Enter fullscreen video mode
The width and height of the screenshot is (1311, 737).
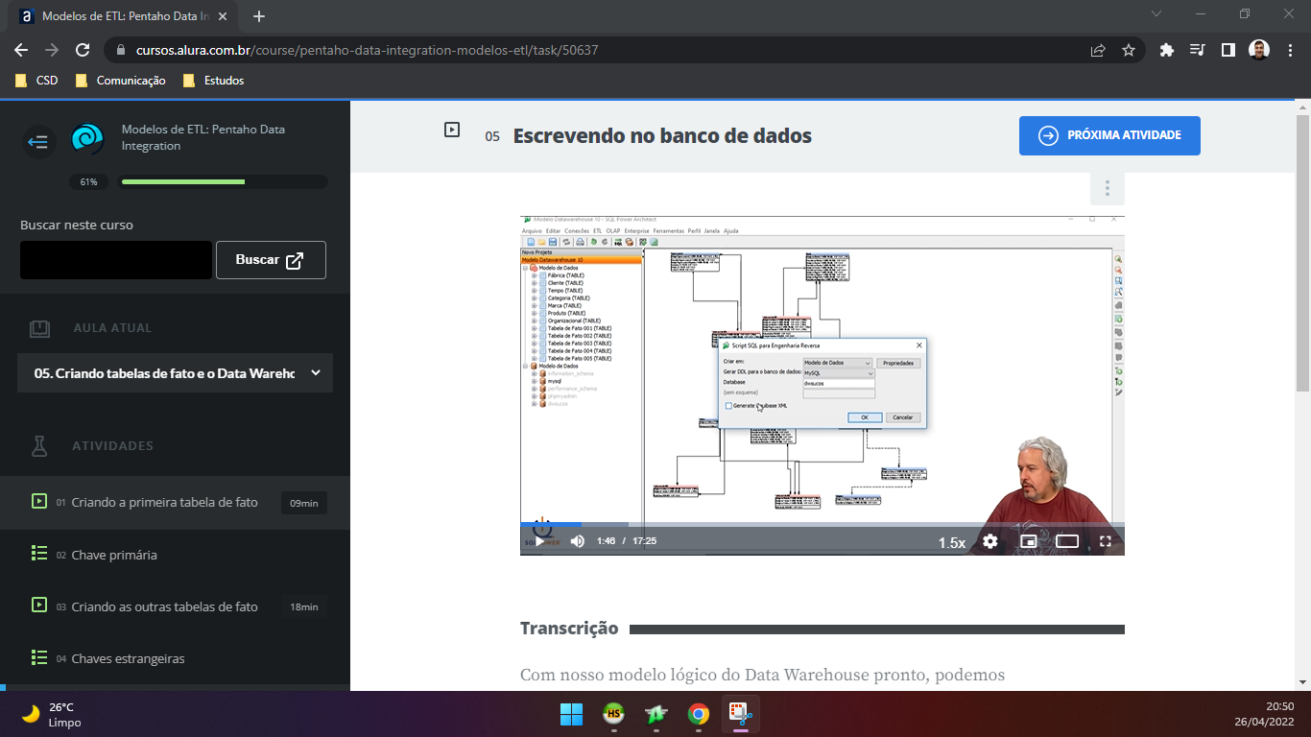point(1105,541)
